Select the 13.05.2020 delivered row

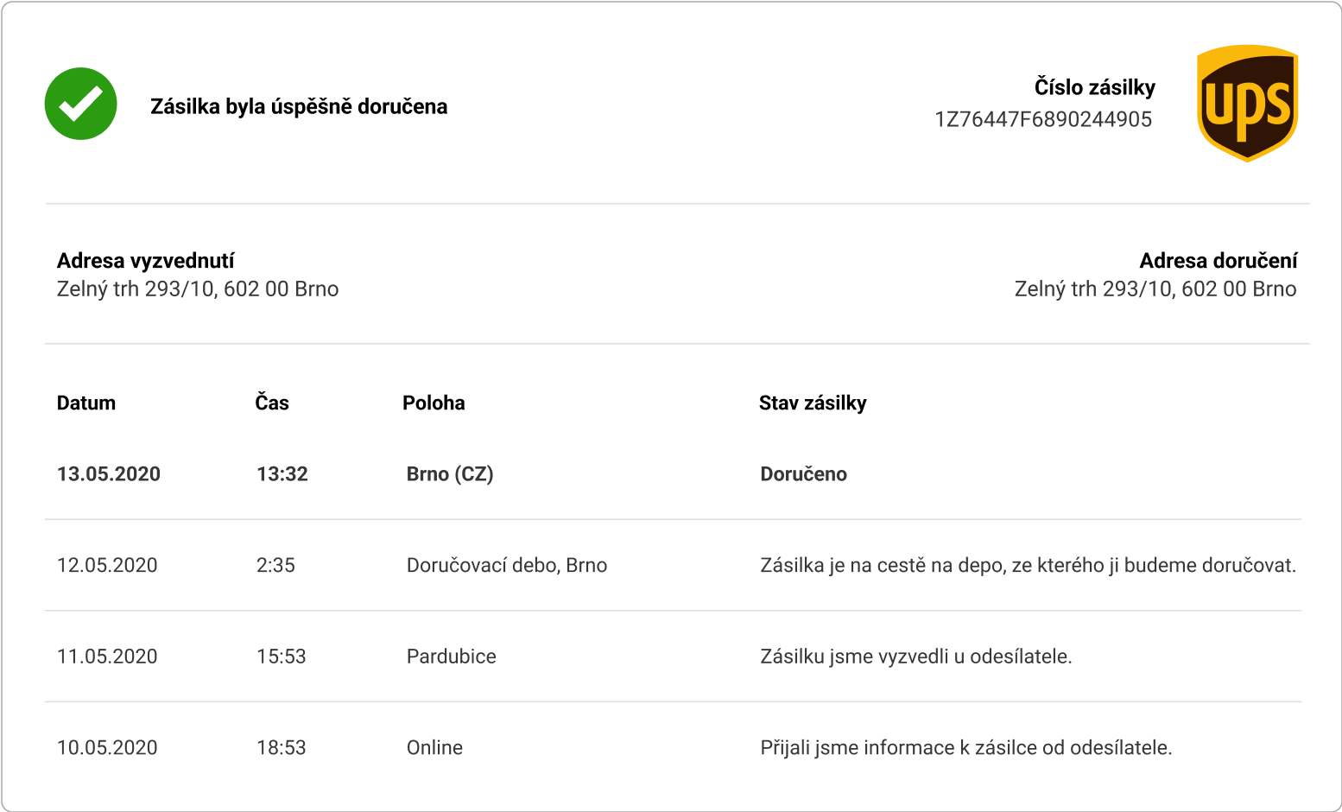[674, 473]
